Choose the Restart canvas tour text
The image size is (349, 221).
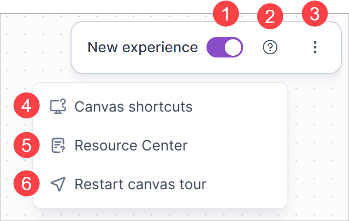click(x=140, y=184)
